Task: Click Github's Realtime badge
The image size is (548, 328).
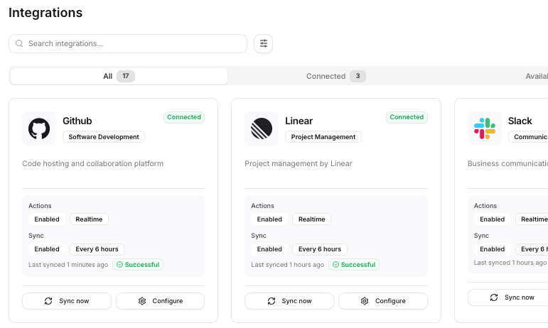Action: [89, 219]
